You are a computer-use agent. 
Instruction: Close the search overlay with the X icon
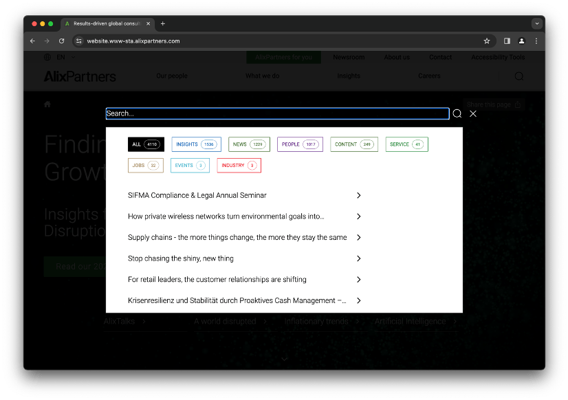pos(473,113)
